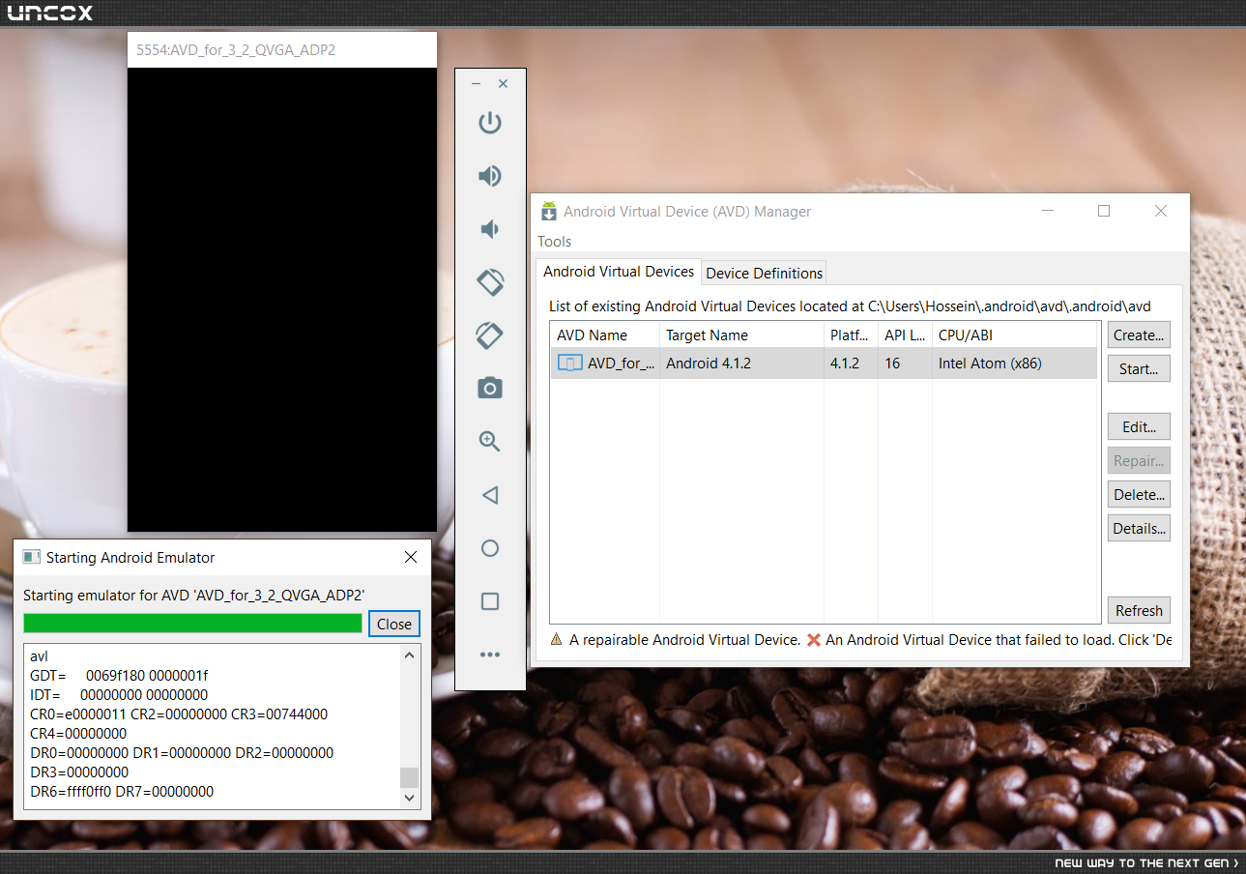
Task: Click the Details... button
Action: 1139,529
